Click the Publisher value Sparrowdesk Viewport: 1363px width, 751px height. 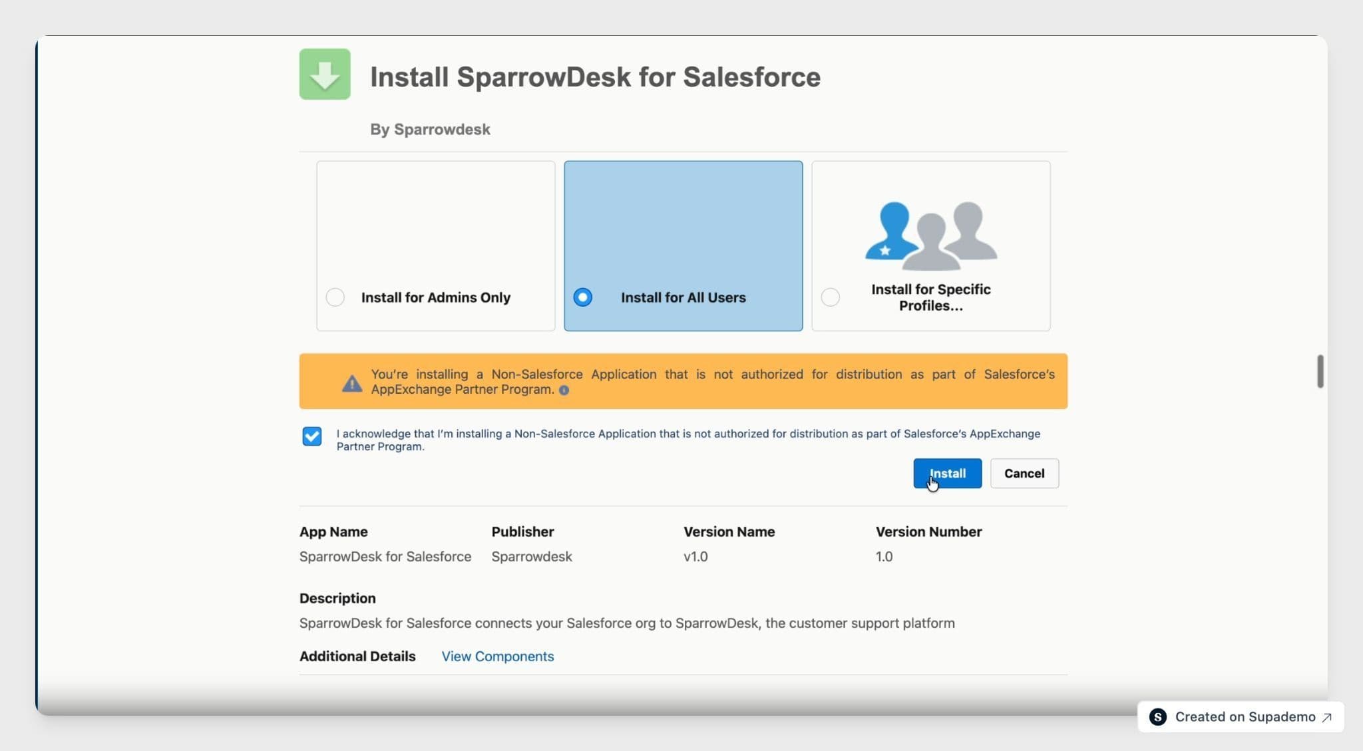(x=532, y=557)
